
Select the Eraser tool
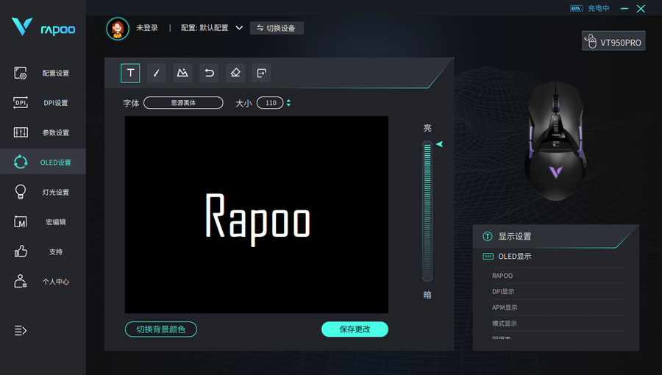click(x=235, y=73)
